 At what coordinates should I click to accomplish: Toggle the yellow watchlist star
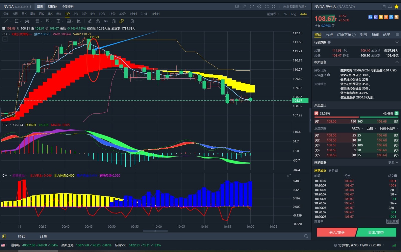(396, 7)
